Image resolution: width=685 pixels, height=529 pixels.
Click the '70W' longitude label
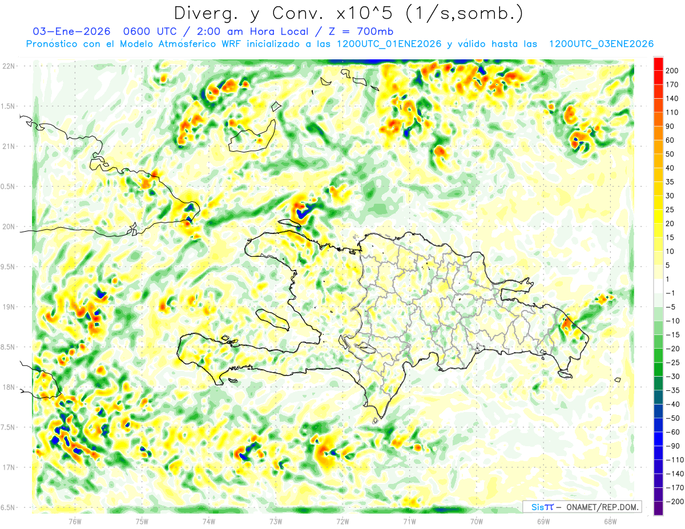pyautogui.click(x=477, y=521)
